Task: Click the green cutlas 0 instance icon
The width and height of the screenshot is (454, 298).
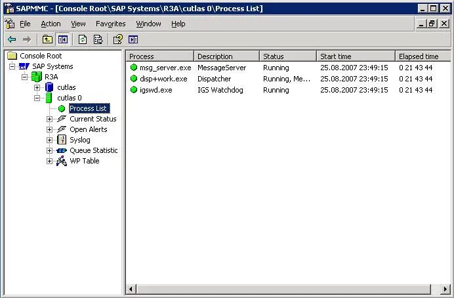Action: 49,98
